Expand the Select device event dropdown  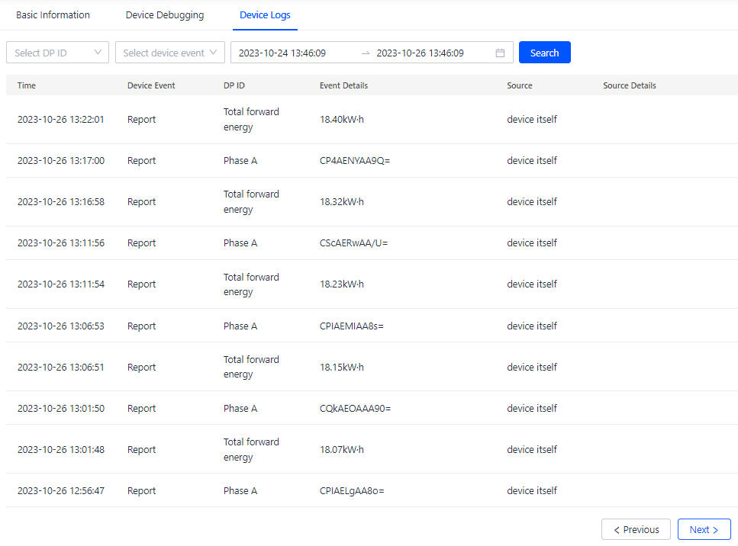coord(170,53)
